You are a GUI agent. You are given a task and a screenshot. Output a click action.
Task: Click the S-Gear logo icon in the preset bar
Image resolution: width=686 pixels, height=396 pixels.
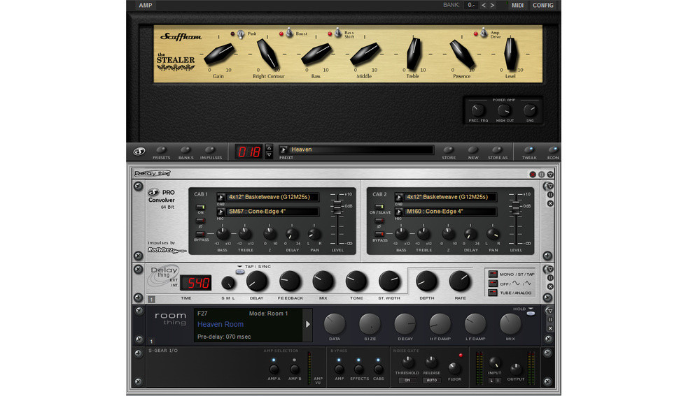139,152
